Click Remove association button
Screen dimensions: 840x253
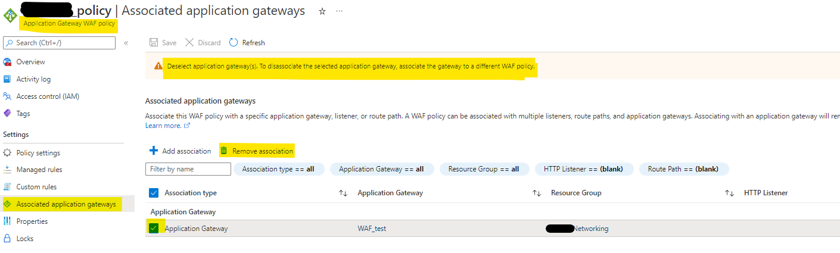(257, 151)
